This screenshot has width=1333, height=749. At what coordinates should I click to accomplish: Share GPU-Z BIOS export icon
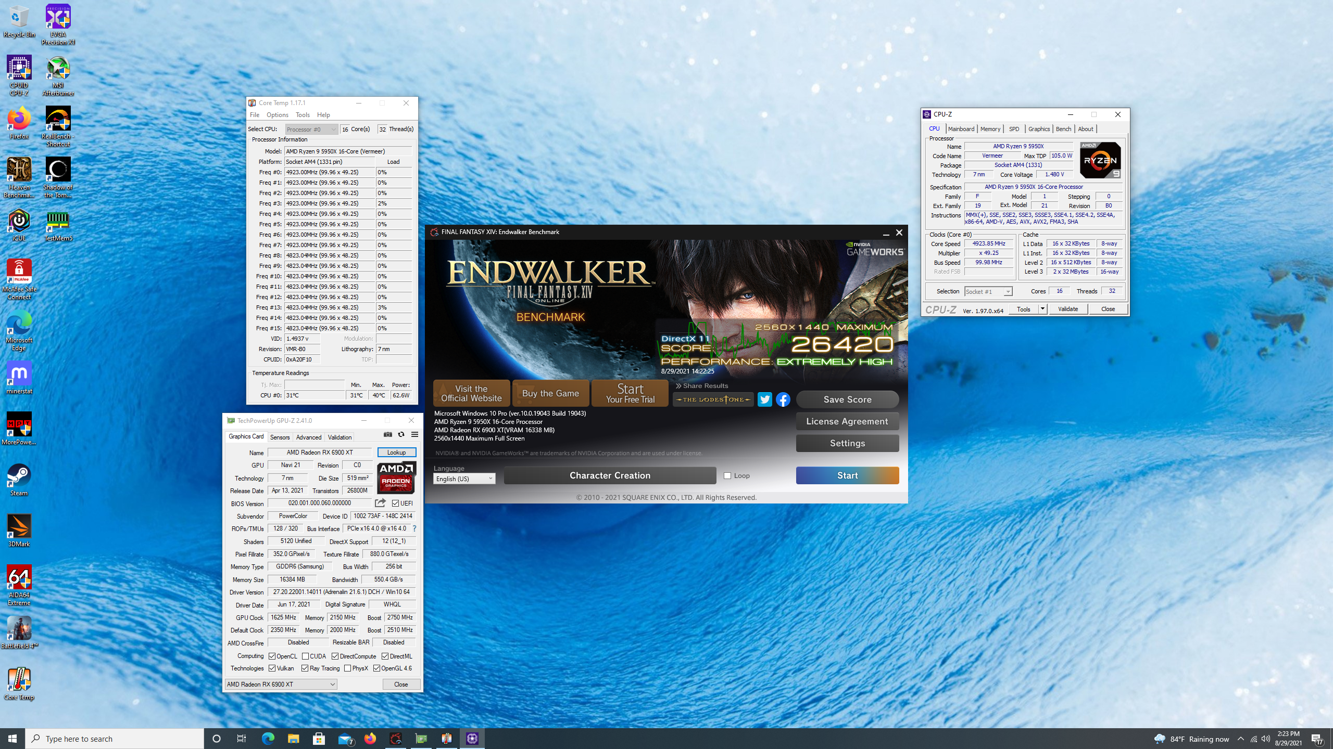pos(381,503)
